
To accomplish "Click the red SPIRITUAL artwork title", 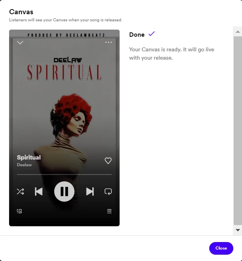I will tap(64, 72).
